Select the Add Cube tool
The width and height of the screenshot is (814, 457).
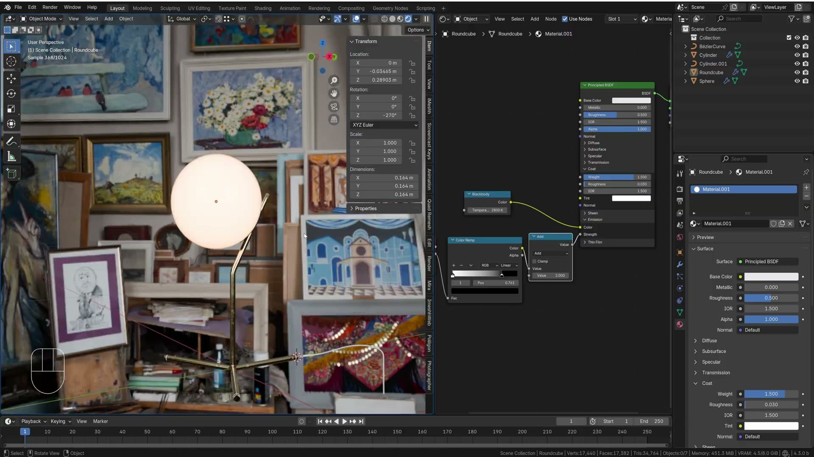11,173
